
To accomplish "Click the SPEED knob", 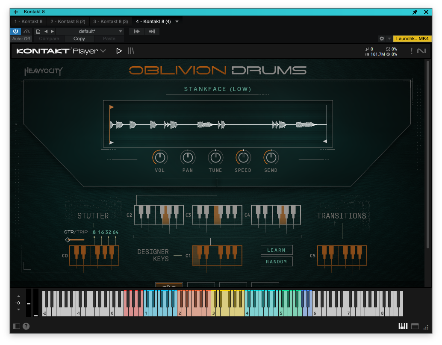I will [243, 158].
